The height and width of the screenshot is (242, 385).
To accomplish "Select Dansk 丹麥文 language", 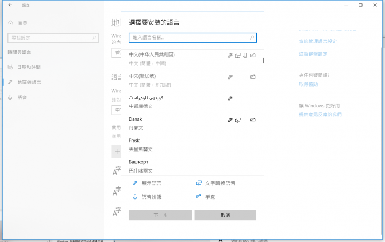I will pyautogui.click(x=192, y=123).
